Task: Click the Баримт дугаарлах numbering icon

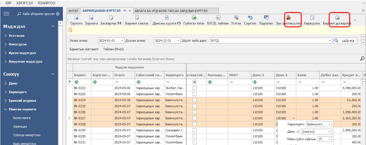Action: click(x=337, y=18)
